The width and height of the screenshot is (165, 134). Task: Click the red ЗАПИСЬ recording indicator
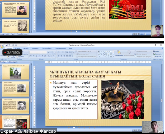pyautogui.click(x=12, y=53)
